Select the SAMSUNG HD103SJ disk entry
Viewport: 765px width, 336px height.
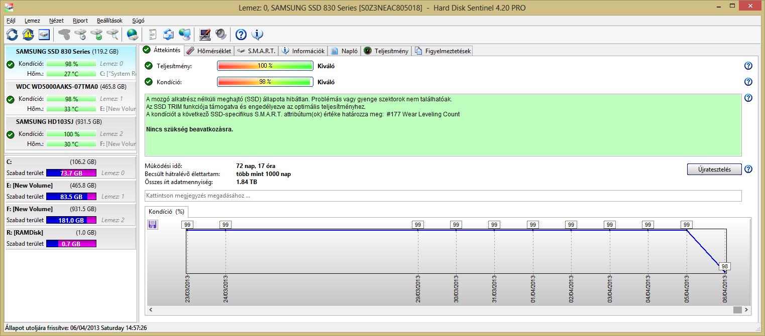(70, 133)
